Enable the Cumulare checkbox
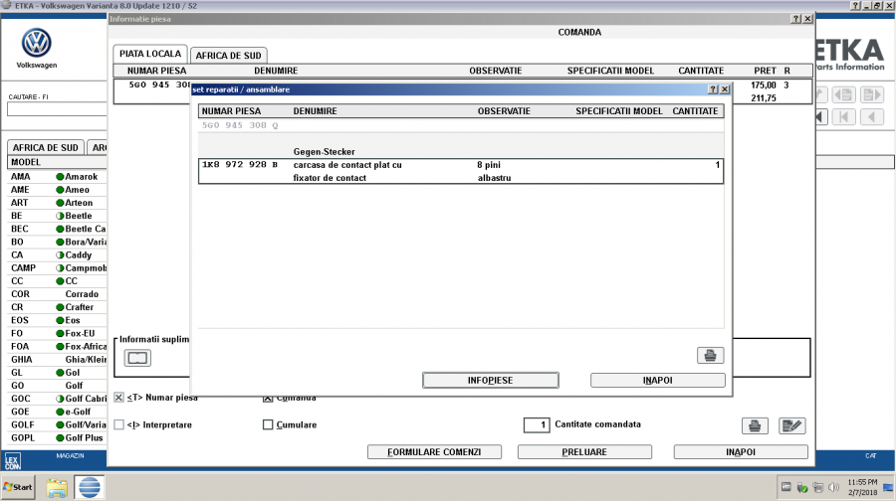This screenshot has height=501, width=896. click(267, 424)
